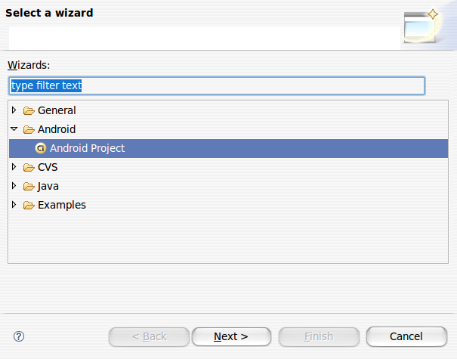Expand the CVS category arrow
The width and height of the screenshot is (457, 359).
pos(14,167)
